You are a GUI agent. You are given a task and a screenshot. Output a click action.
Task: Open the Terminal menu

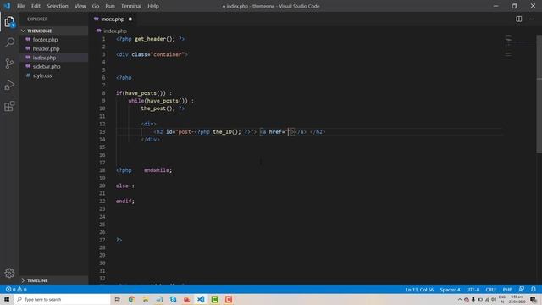tap(131, 6)
